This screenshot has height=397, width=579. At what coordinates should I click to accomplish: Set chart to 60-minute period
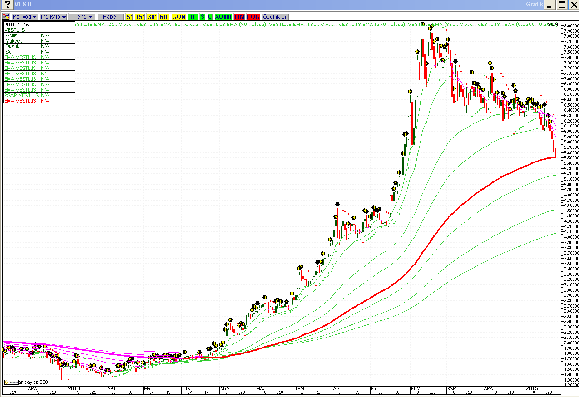(x=164, y=17)
